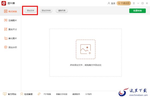Open 在线客服 support link

pos(28,94)
